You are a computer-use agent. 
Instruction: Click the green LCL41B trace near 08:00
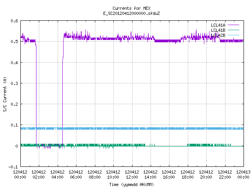click(x=95, y=145)
